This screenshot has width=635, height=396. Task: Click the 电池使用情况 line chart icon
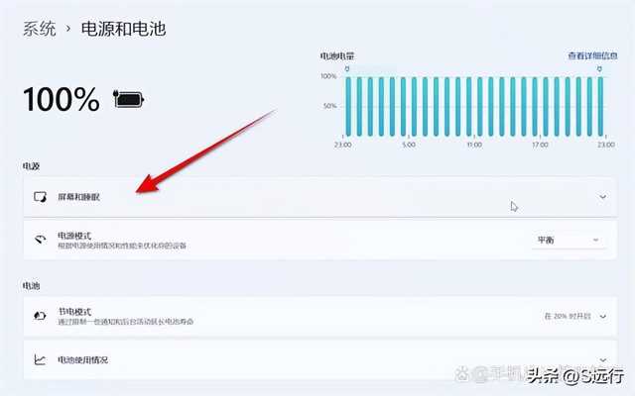[40, 359]
